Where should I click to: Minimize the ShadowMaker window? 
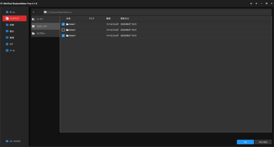click(x=261, y=3)
